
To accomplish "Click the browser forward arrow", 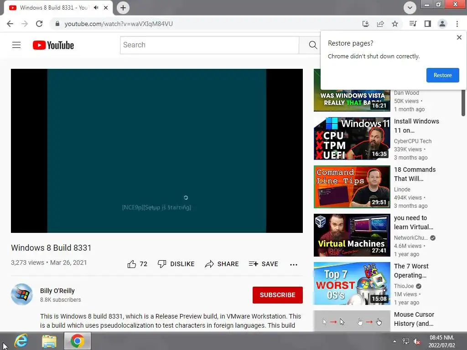I will (25, 24).
